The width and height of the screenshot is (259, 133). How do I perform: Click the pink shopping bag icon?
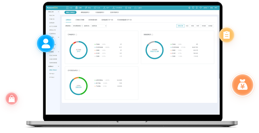pyautogui.click(x=12, y=99)
